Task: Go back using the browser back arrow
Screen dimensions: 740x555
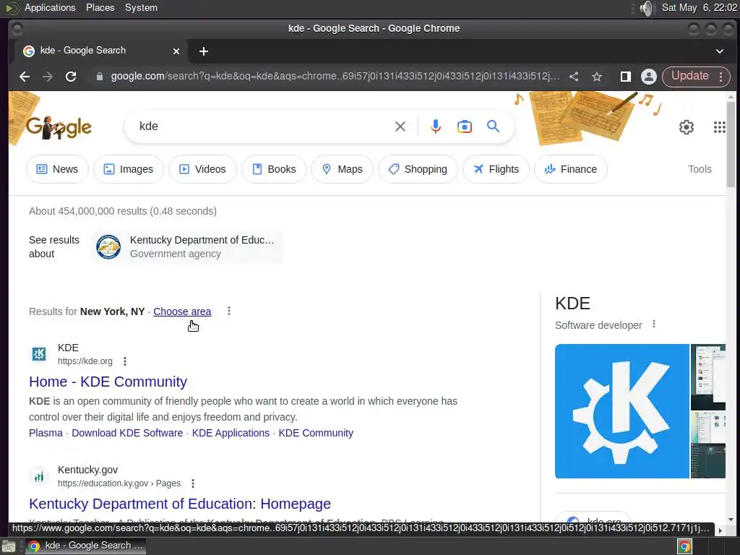Action: point(25,77)
